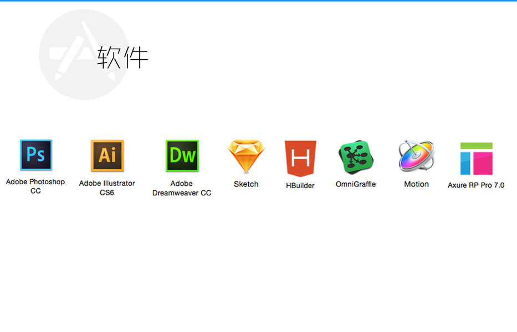The image size is (517, 332).
Task: Click the "软件" heading text
Action: pos(122,58)
